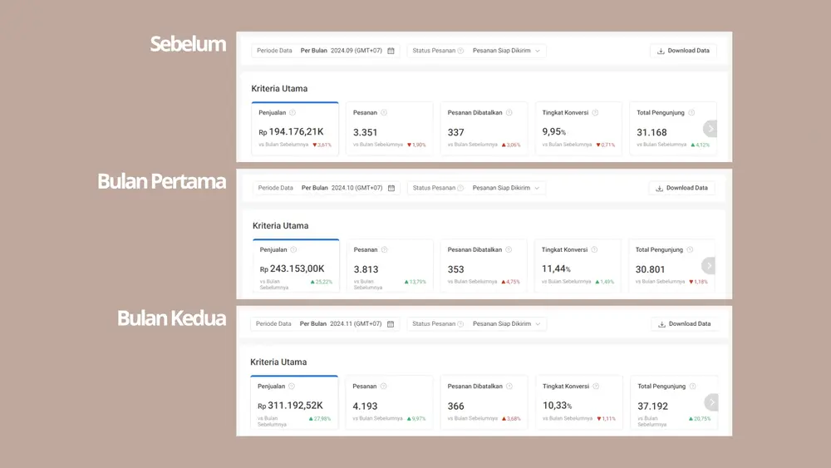Show help for Penjualan in the Sebelum panel
Screen dimensions: 831x468
click(x=293, y=113)
